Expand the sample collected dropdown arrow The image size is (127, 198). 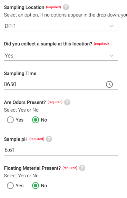(111, 55)
